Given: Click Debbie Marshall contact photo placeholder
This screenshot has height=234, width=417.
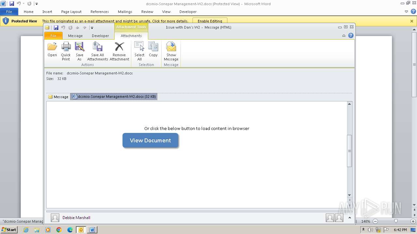Looking at the screenshot, I should point(55,218).
